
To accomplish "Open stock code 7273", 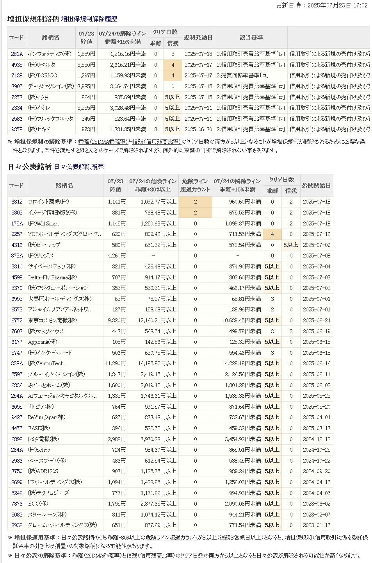I will (17, 97).
